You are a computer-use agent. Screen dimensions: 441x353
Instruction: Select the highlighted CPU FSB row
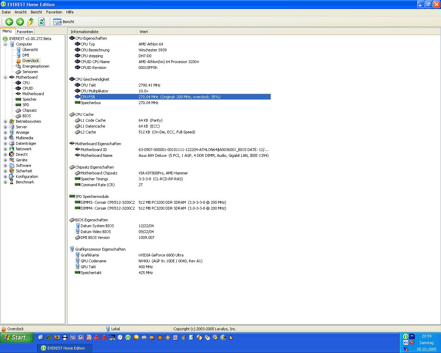pos(172,97)
